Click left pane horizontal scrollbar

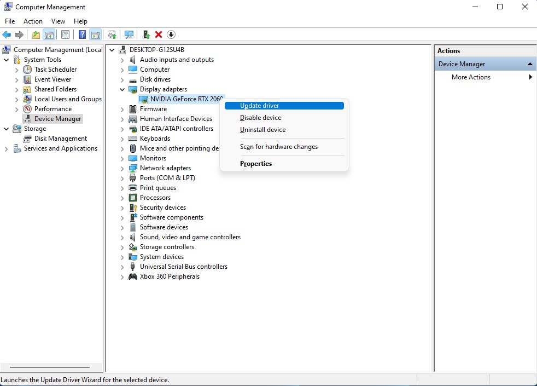(50, 367)
